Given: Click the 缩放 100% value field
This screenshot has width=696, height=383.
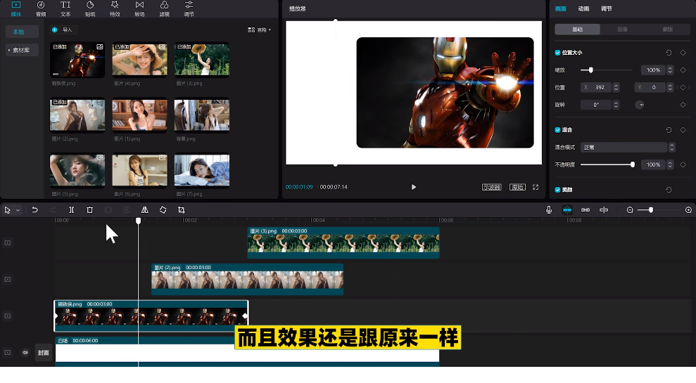Looking at the screenshot, I should pos(653,70).
